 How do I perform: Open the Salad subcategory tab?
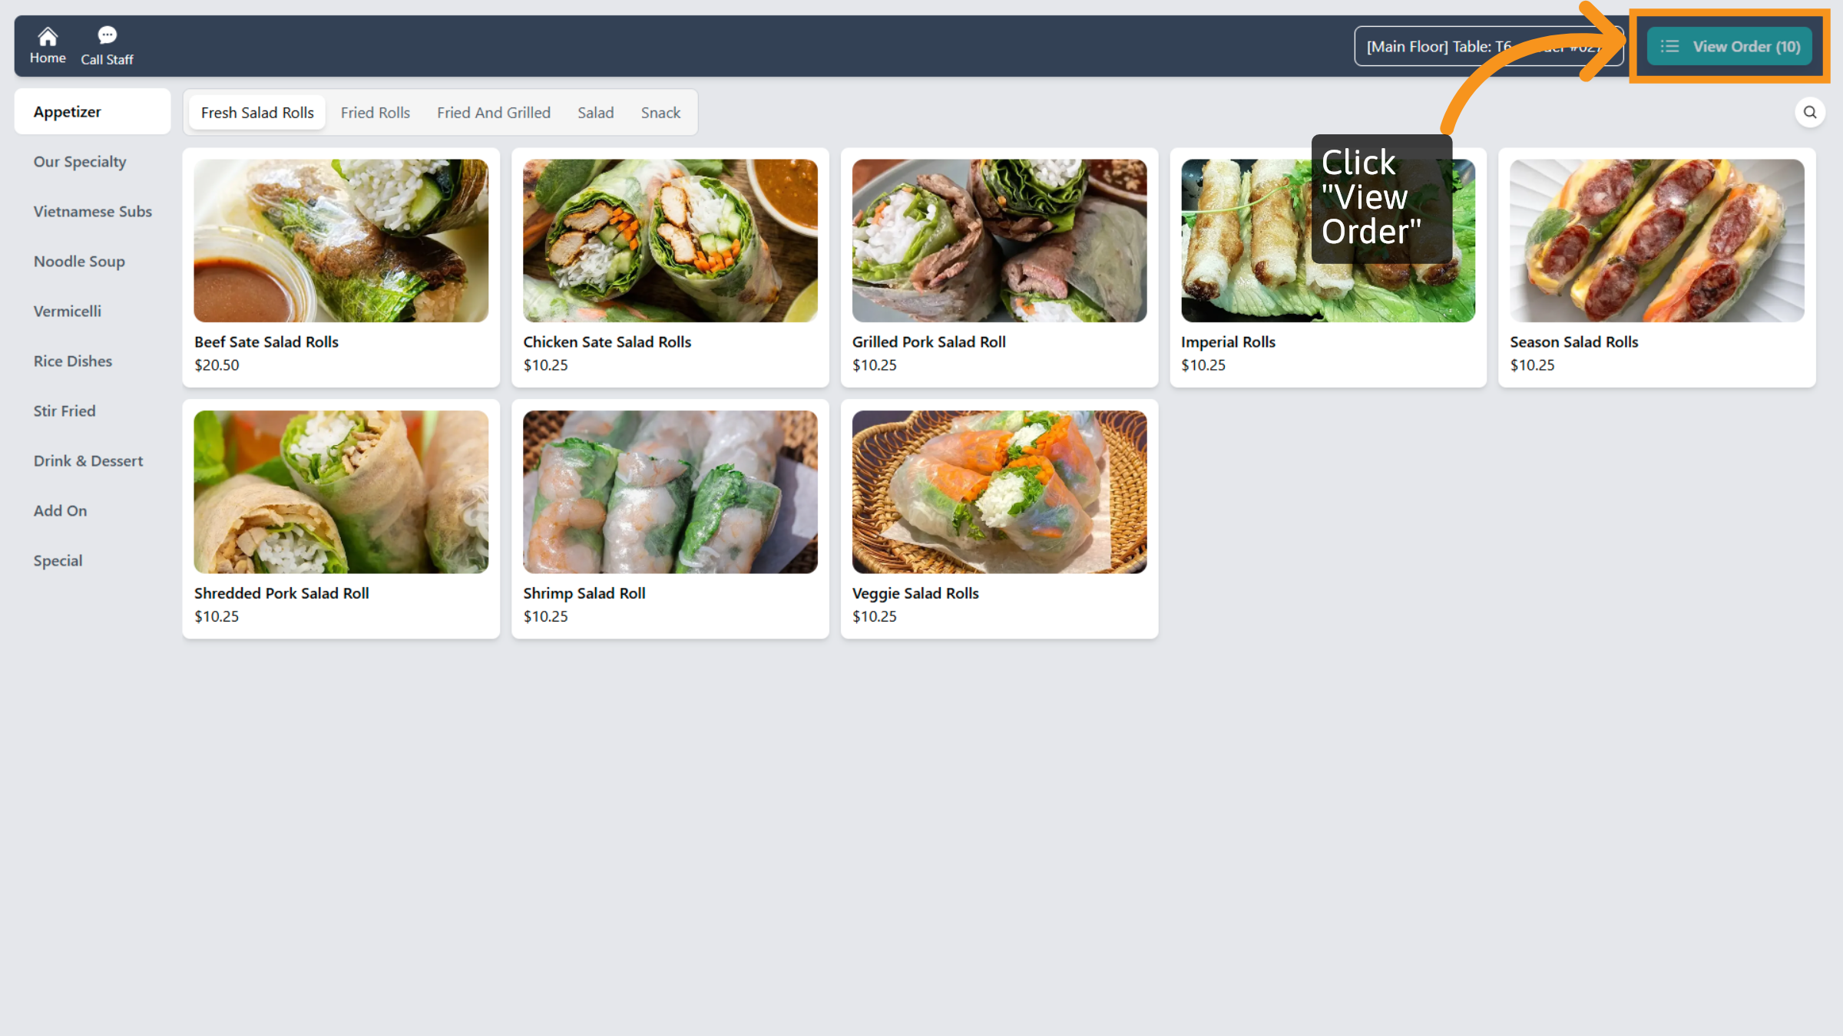click(x=595, y=113)
